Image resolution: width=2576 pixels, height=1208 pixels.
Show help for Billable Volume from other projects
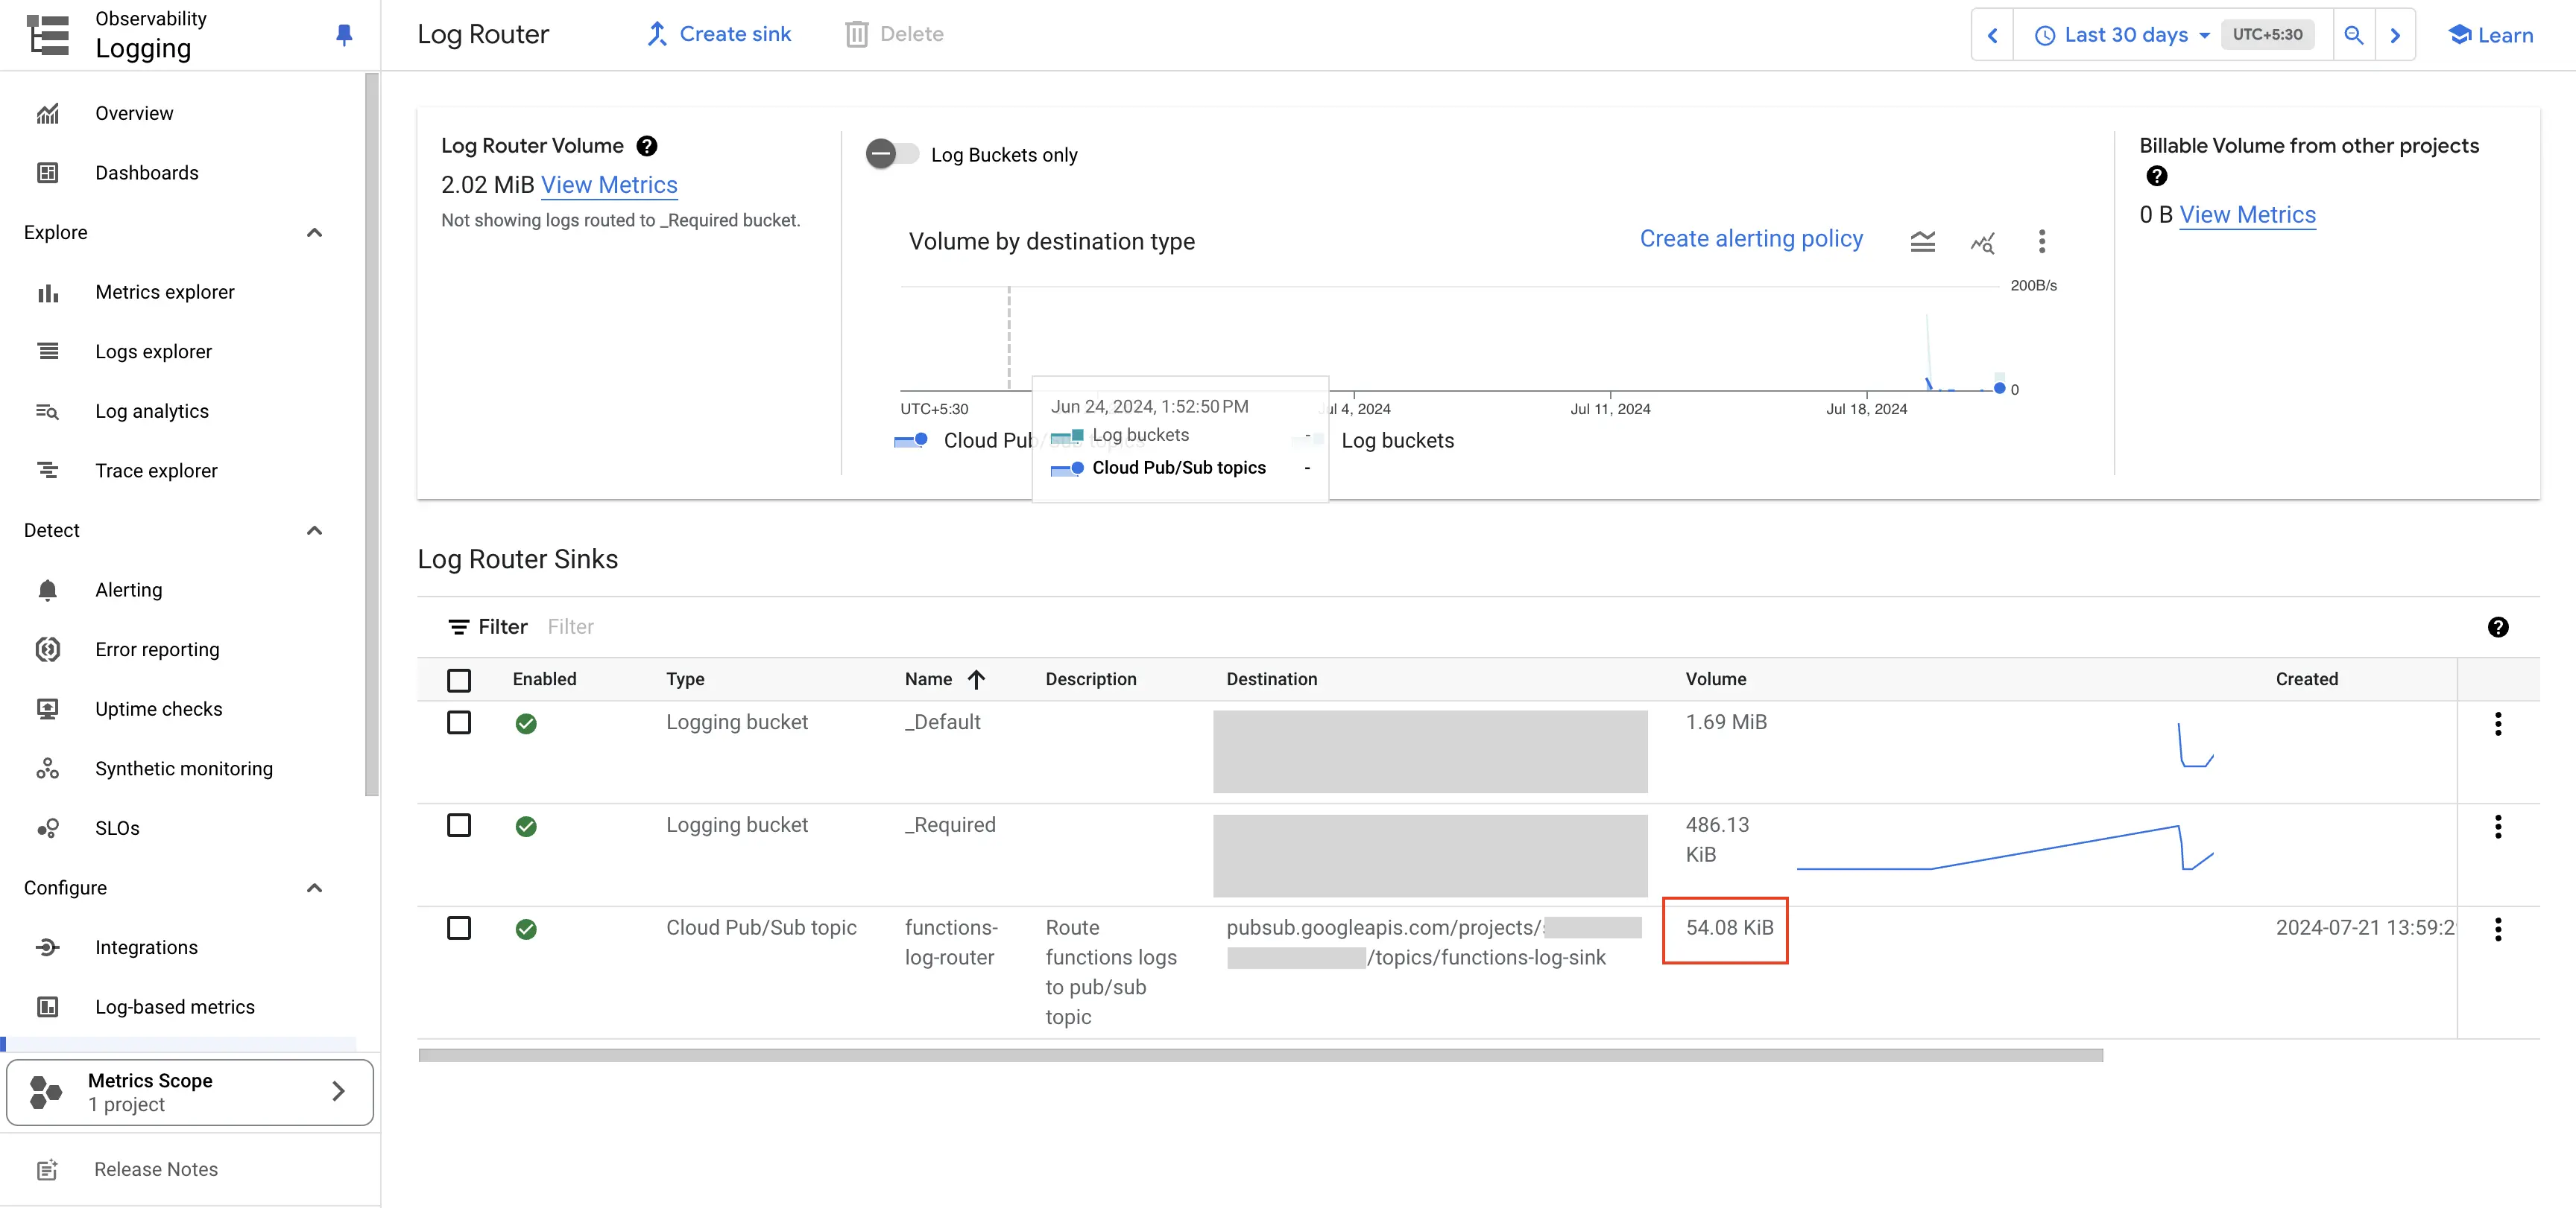point(2157,176)
